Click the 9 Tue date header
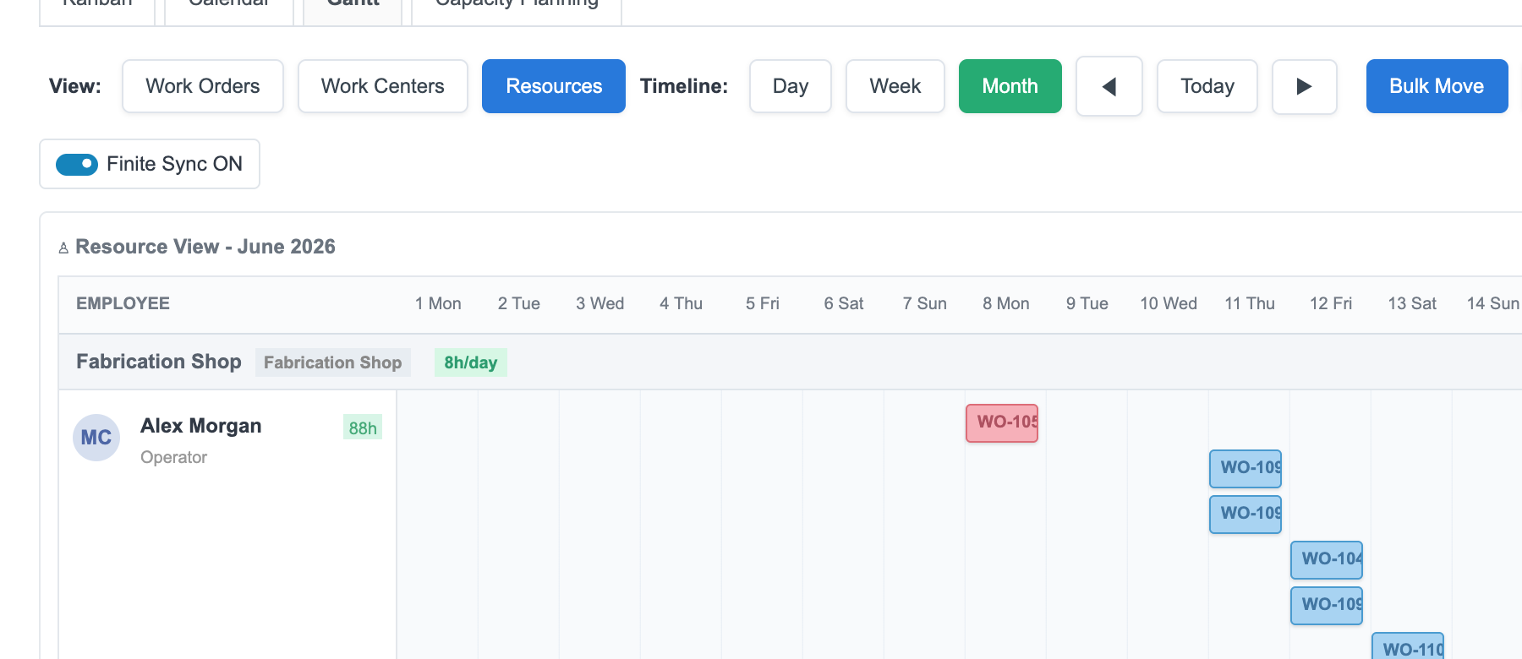1522x659 pixels. [1087, 303]
